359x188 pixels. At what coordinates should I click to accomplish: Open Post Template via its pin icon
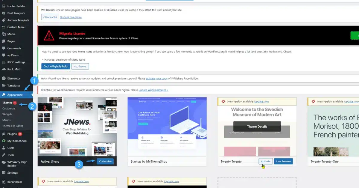click(x=4, y=13)
